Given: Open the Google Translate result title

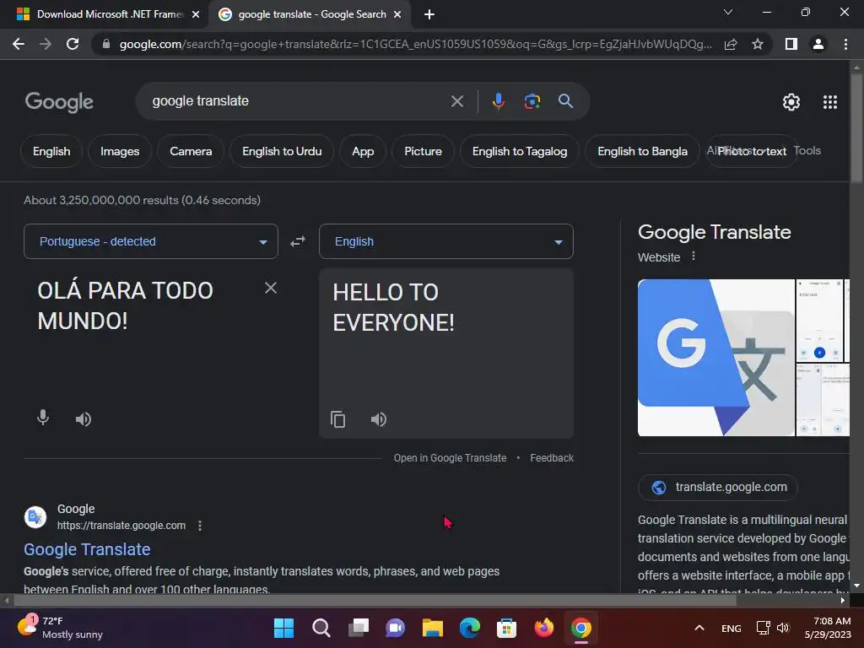Looking at the screenshot, I should point(87,548).
